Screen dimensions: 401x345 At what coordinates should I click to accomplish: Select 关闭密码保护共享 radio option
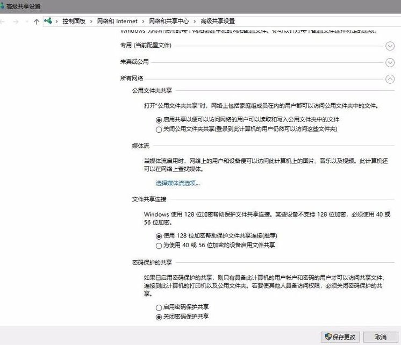coord(159,317)
